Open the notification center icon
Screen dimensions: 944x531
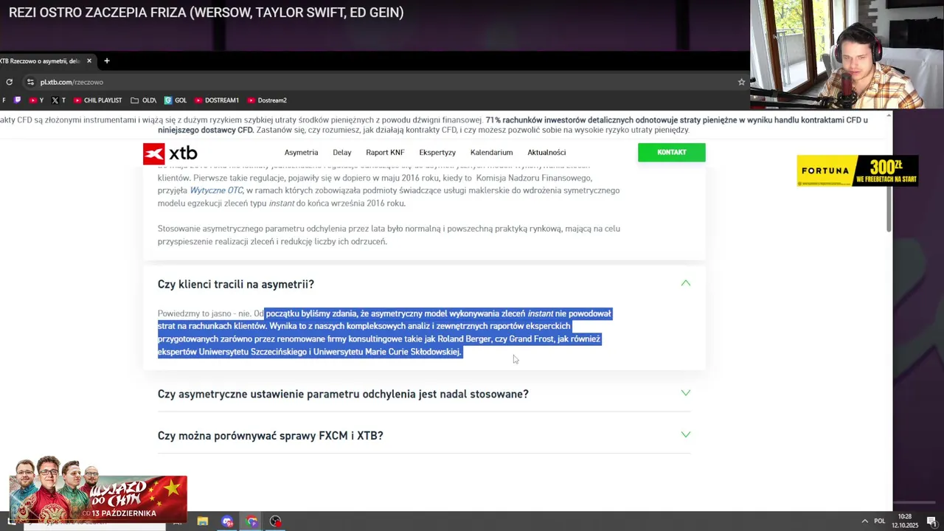coord(931,521)
